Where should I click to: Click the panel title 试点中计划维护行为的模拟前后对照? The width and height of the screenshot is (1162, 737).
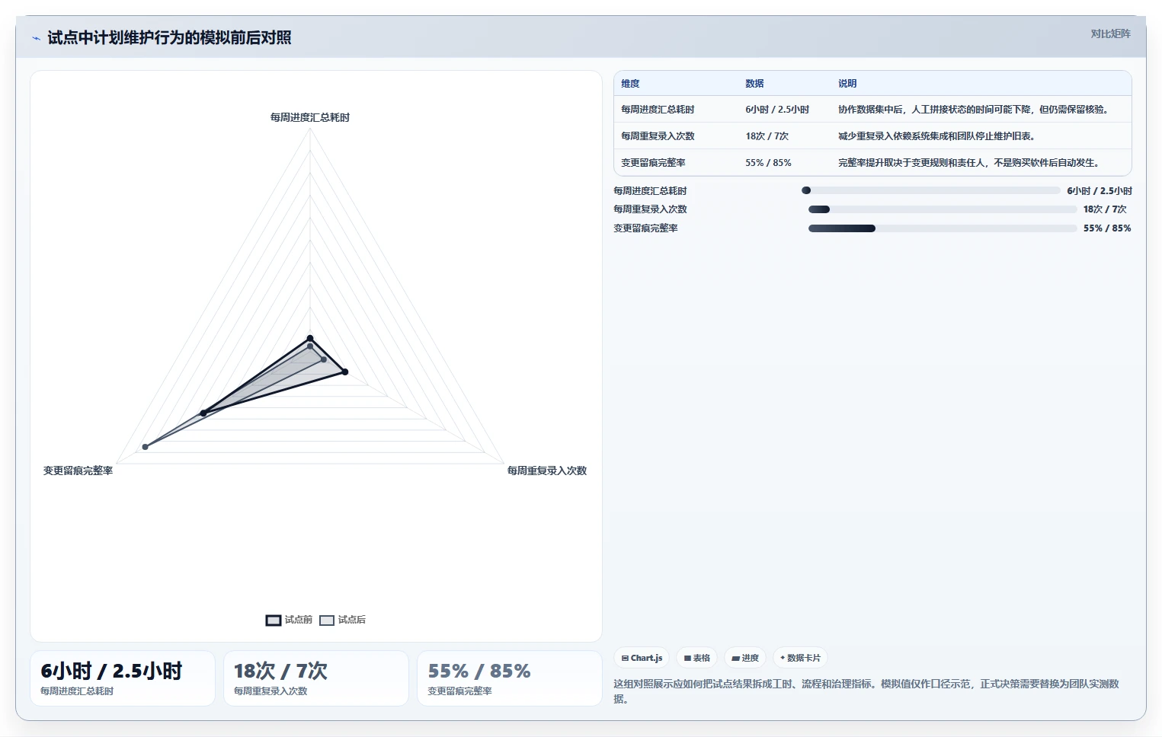pyautogui.click(x=169, y=38)
